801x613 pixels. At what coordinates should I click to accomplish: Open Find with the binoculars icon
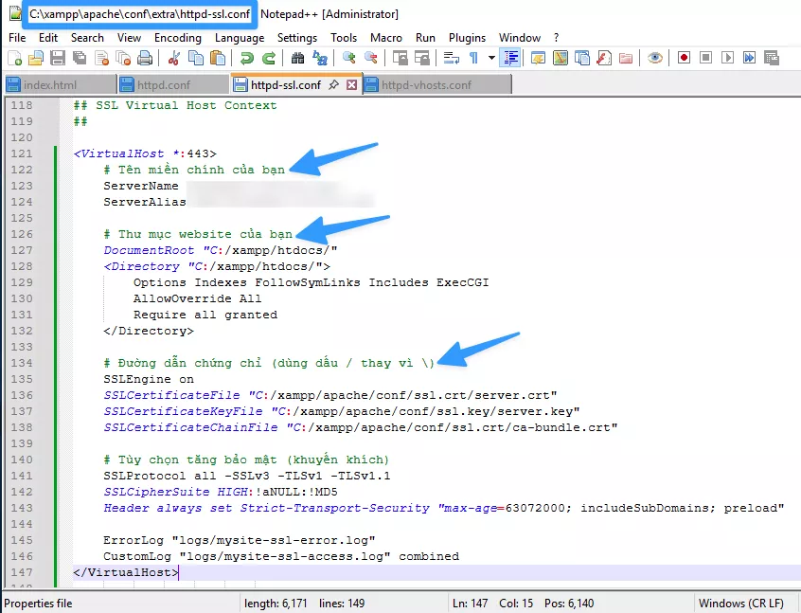[x=297, y=58]
